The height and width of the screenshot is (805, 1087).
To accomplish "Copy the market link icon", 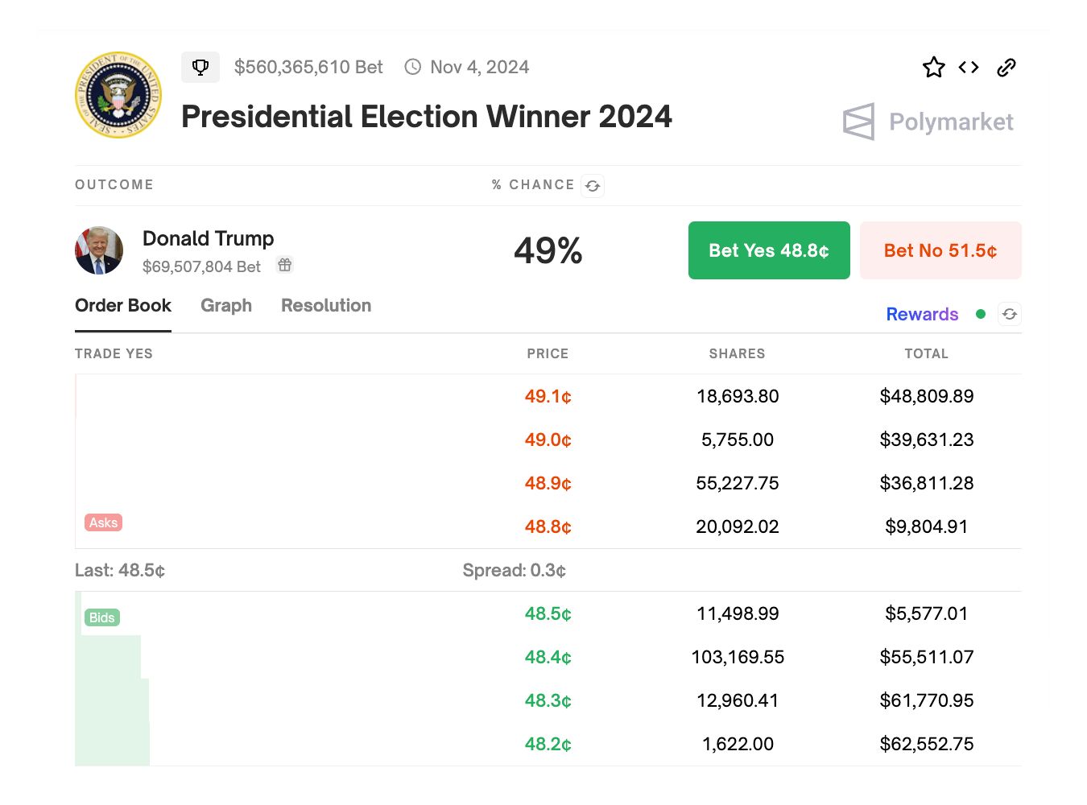I will coord(1006,68).
